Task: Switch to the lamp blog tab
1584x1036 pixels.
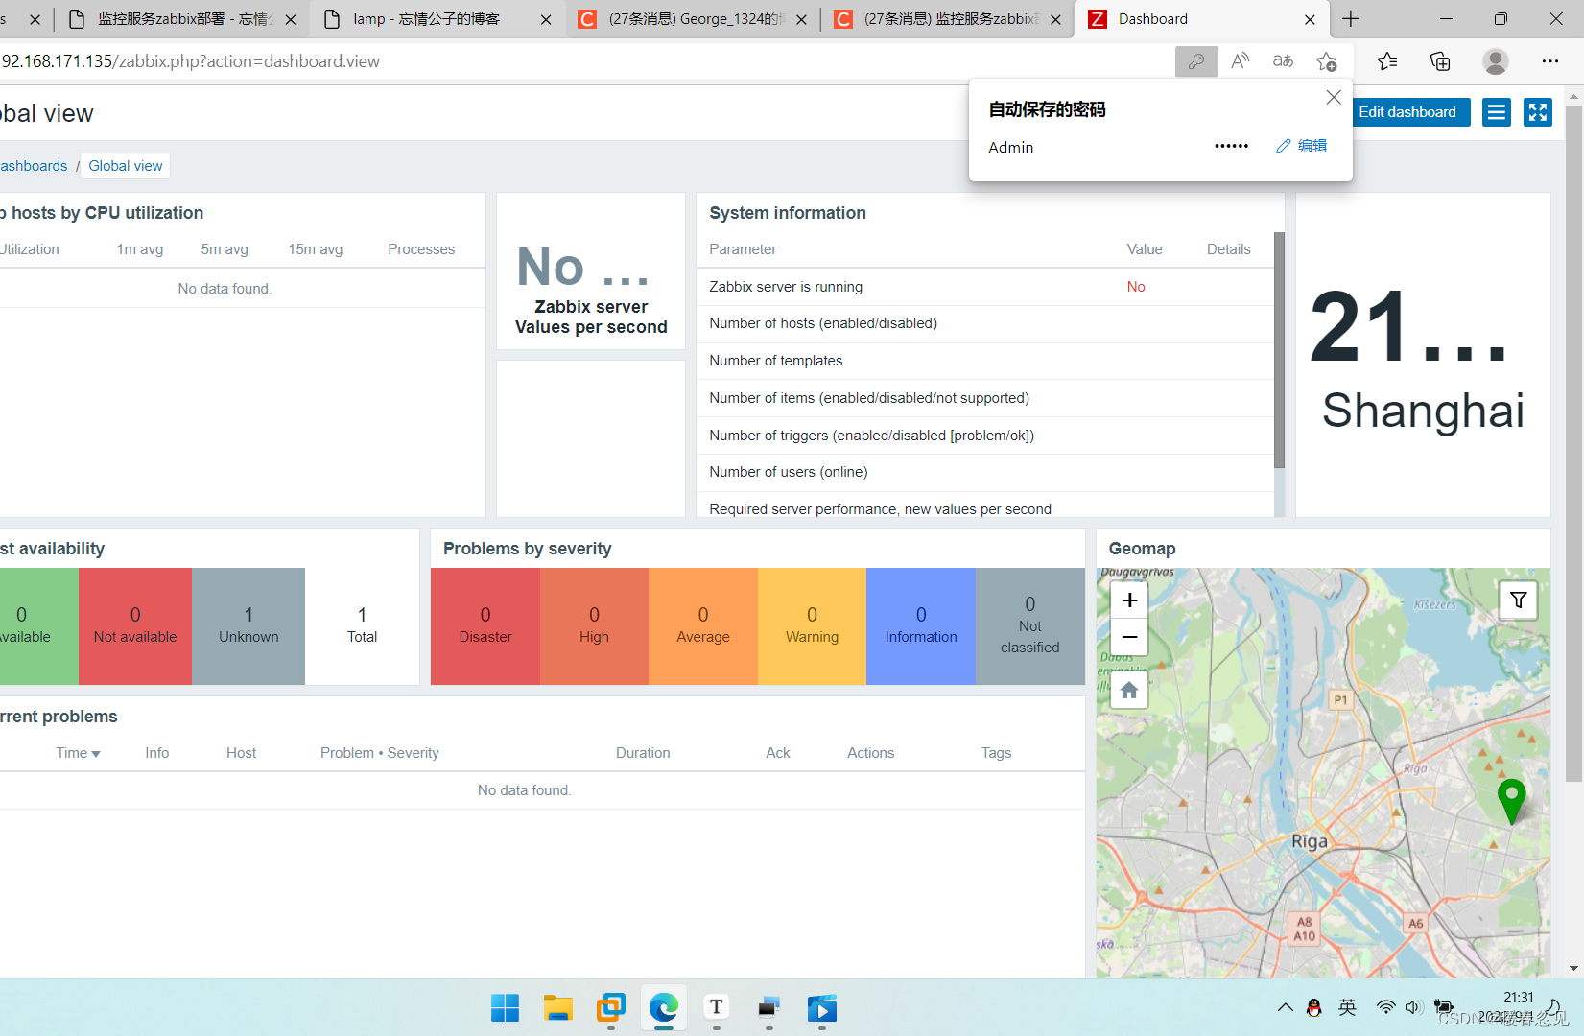Action: (426, 19)
